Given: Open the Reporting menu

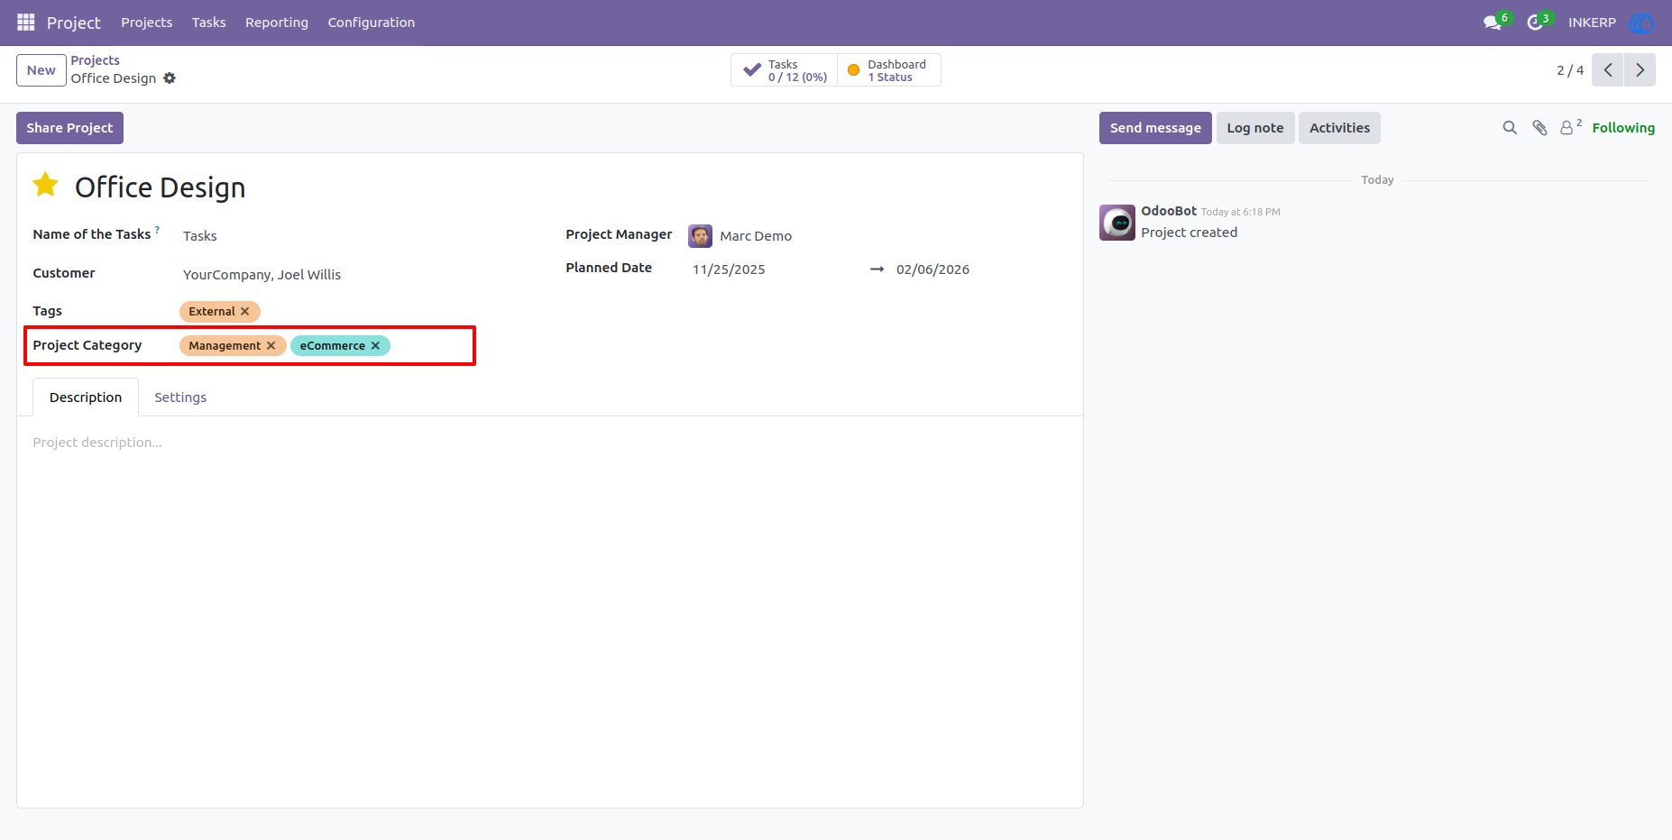Looking at the screenshot, I should point(277,23).
